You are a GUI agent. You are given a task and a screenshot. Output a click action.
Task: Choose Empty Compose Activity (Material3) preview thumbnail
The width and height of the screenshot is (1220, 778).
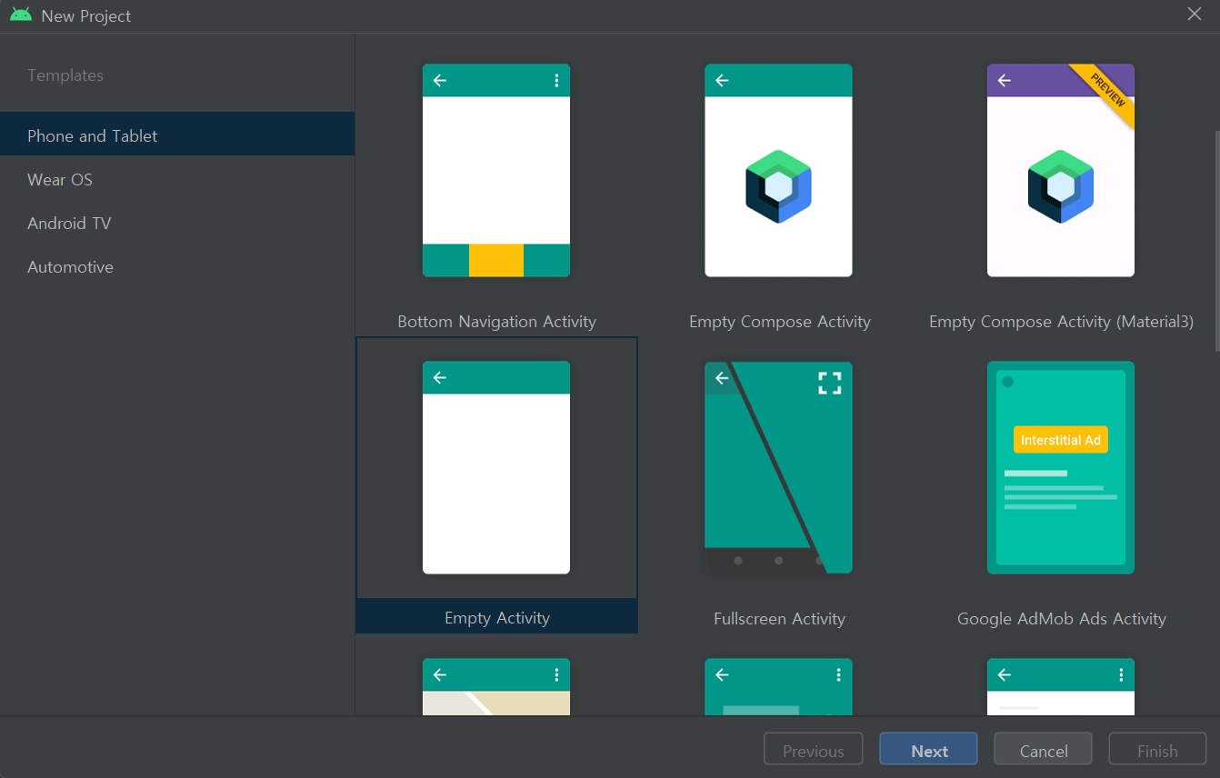click(x=1061, y=170)
